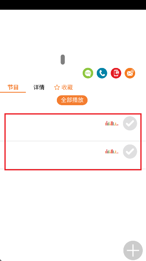
Task: Open the 详情 tab
Action: (x=39, y=87)
